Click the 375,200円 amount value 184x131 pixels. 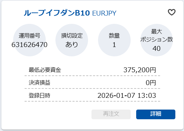pos(140,70)
